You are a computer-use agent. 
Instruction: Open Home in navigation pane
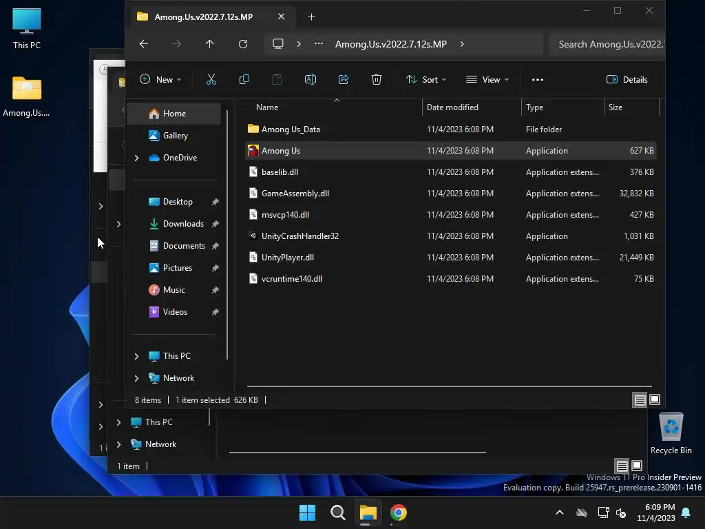[x=174, y=114]
